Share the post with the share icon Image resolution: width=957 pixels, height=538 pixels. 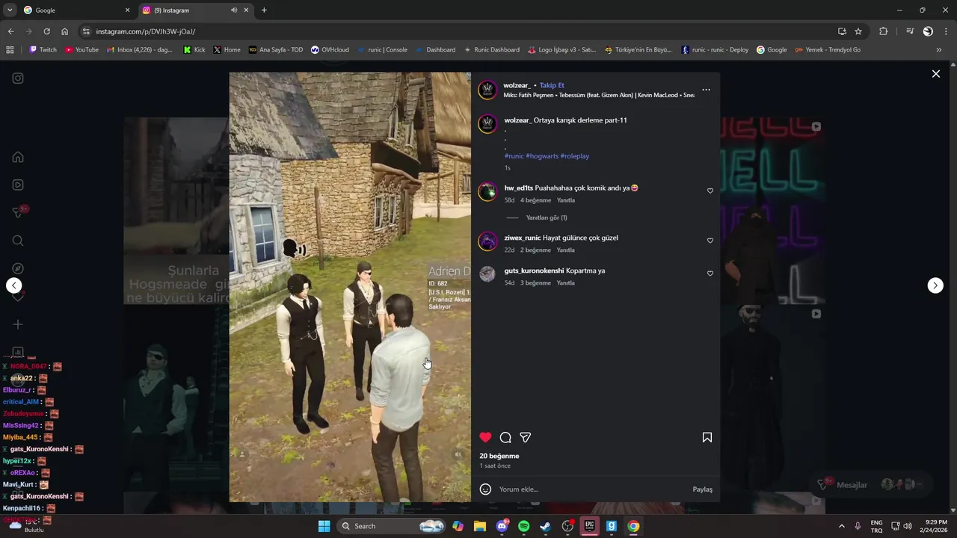(526, 437)
